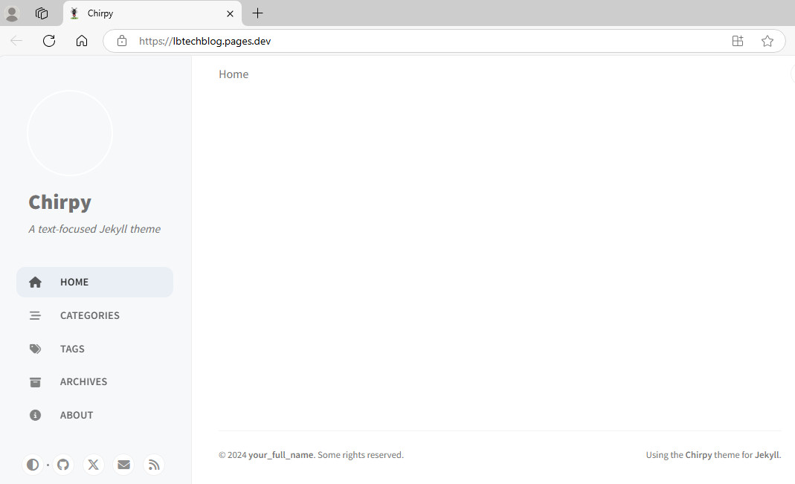
Task: Click the Chirpy site title
Action: [59, 202]
